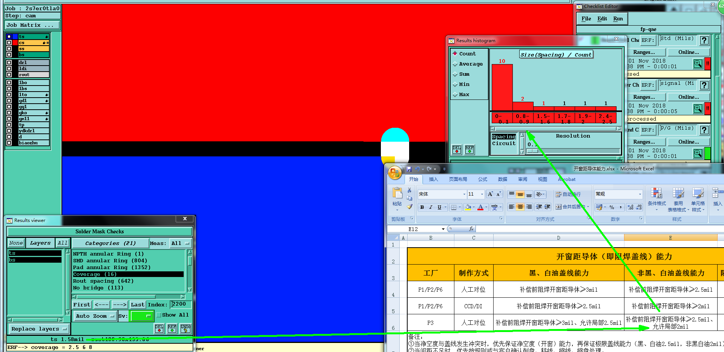Click the DEL icon in Results histogram
The height and width of the screenshot is (352, 724).
[457, 150]
